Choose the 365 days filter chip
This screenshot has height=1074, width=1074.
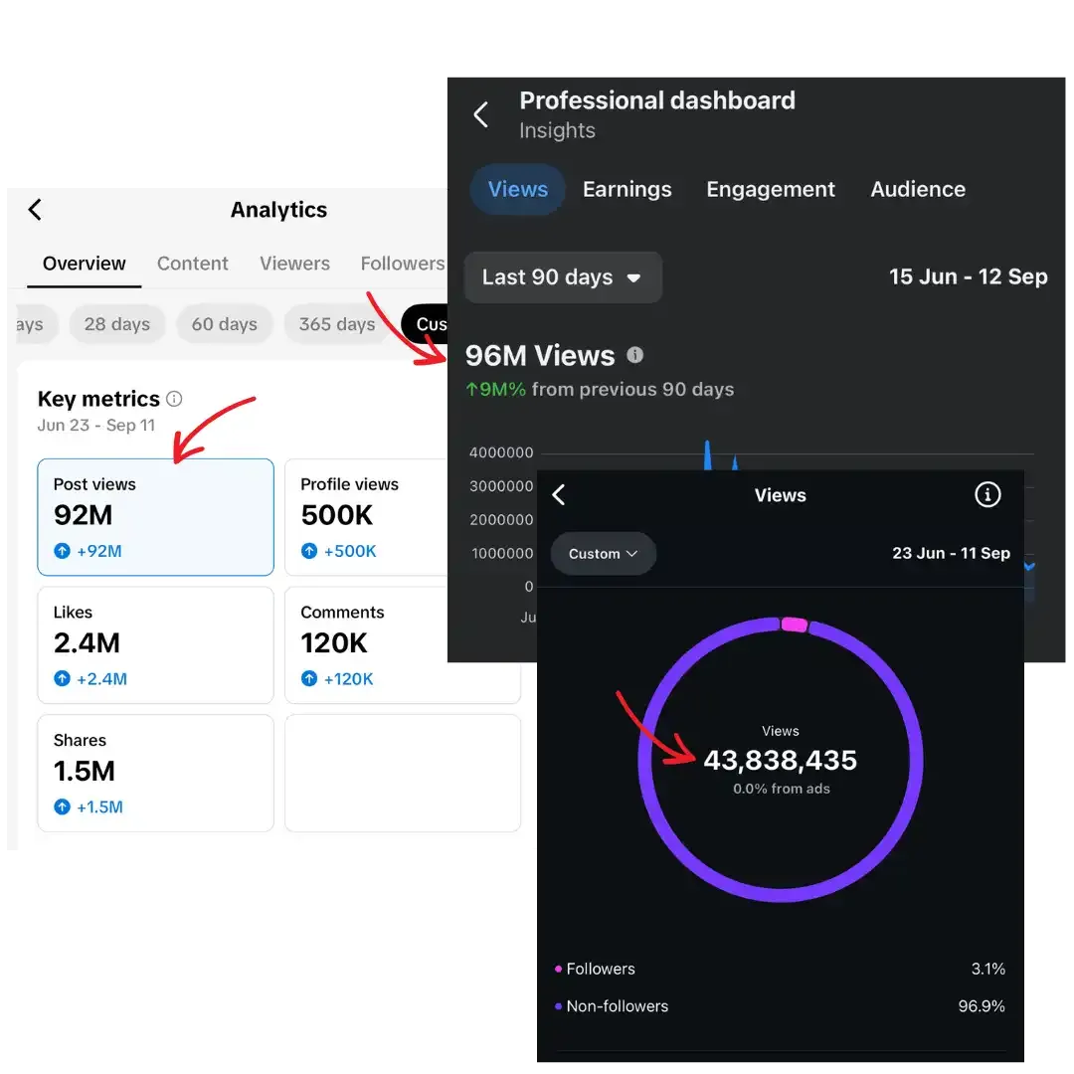(x=337, y=324)
